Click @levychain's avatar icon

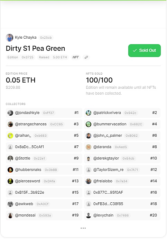[x=89, y=215]
